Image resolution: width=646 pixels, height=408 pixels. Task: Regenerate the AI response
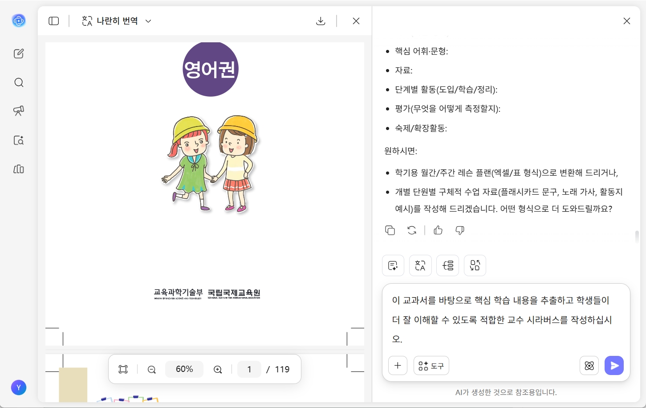412,230
